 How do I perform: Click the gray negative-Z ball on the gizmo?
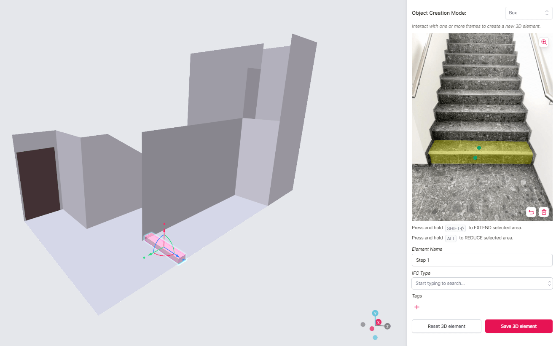363,325
